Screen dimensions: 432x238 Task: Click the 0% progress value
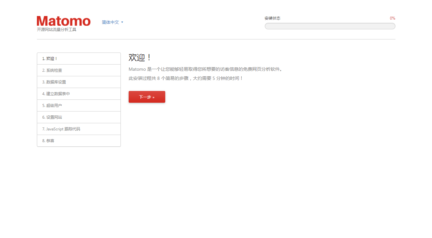tap(392, 18)
